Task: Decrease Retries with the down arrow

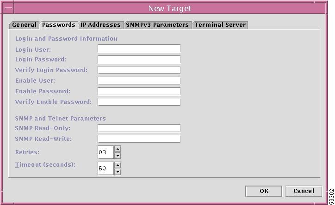Action: coord(118,156)
